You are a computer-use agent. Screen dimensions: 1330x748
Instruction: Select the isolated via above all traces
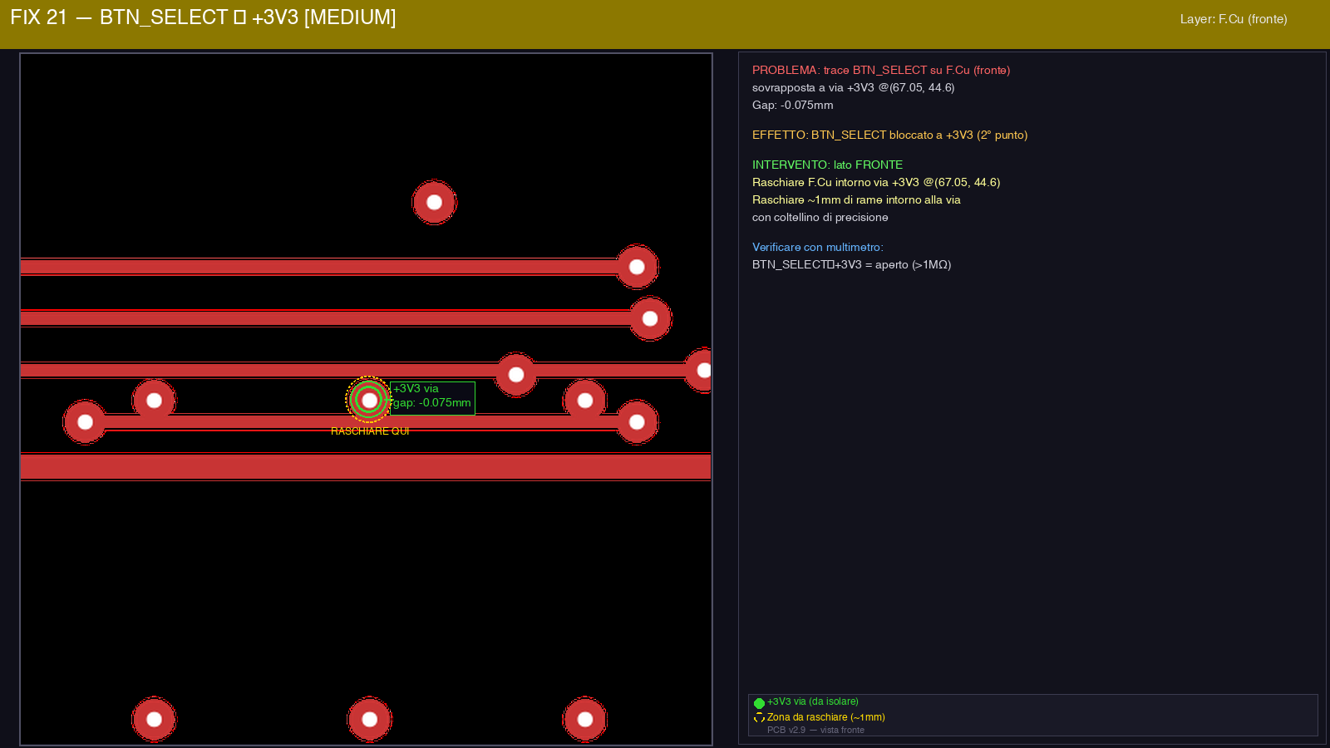tap(434, 202)
